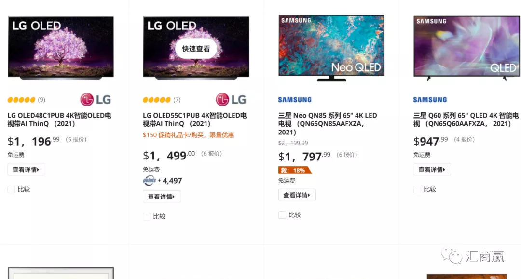Click the LG brand logo for OLED55C1PUB

tap(231, 100)
